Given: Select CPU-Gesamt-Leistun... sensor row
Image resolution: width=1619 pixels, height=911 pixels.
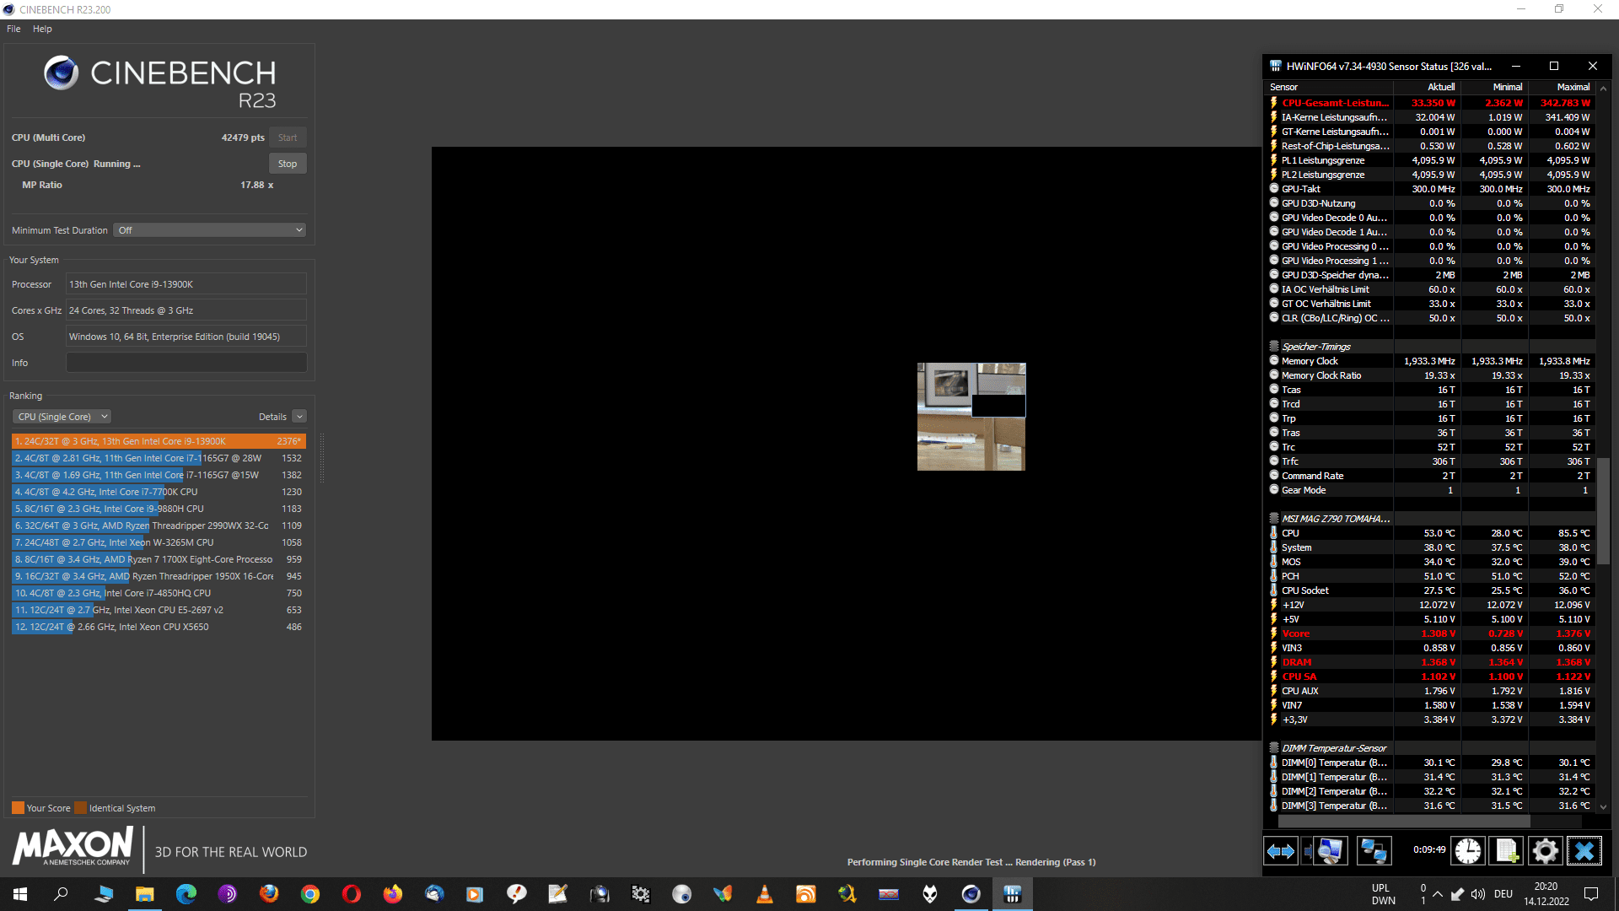Looking at the screenshot, I should pos(1430,103).
